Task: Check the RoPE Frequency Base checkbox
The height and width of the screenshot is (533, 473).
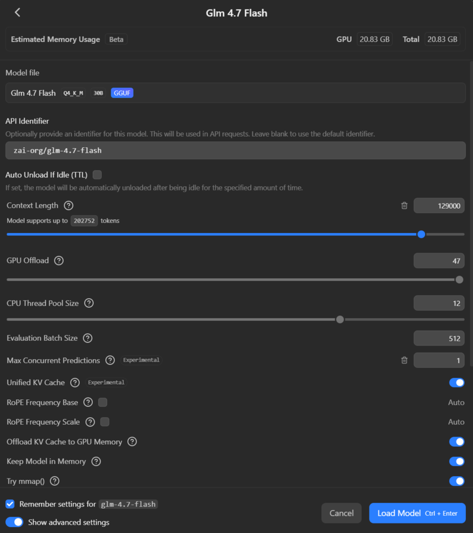Action: click(x=102, y=402)
